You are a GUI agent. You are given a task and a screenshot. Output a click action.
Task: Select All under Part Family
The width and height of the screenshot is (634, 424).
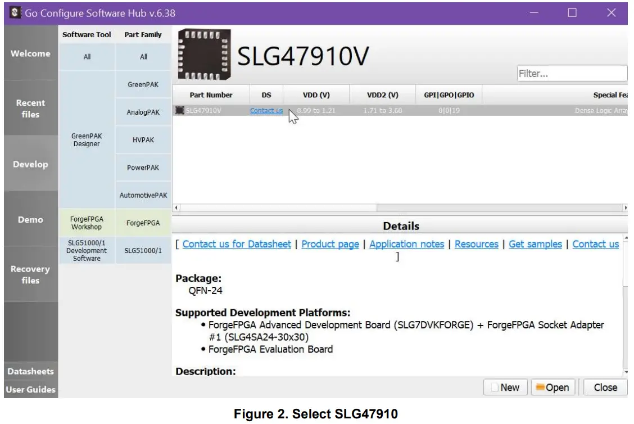[143, 57]
